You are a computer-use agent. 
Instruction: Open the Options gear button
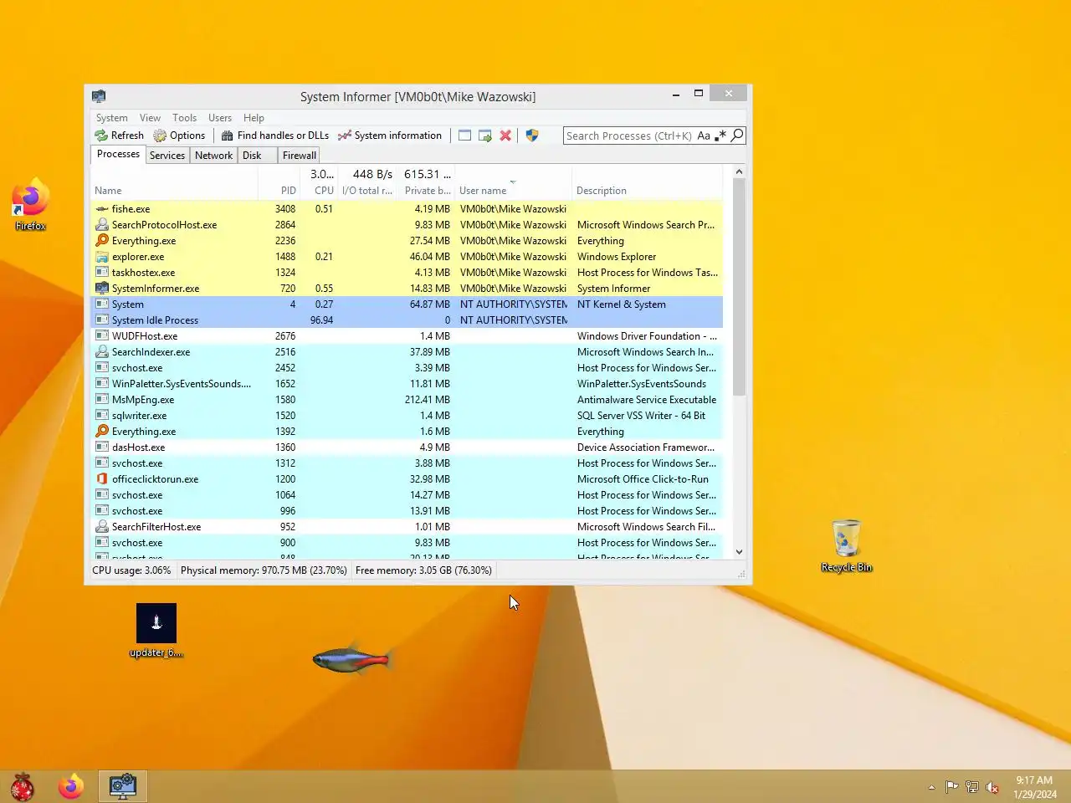click(x=179, y=136)
